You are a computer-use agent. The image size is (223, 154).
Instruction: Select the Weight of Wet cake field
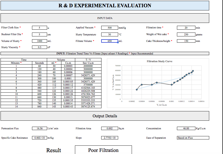point(186,34)
